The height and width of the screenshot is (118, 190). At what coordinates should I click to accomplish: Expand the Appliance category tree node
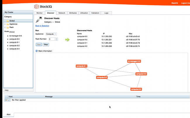click(5, 24)
